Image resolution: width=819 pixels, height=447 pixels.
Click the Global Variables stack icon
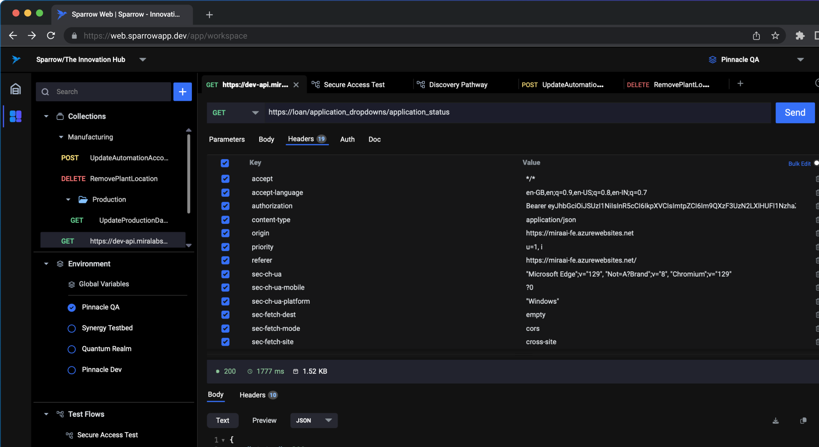71,284
